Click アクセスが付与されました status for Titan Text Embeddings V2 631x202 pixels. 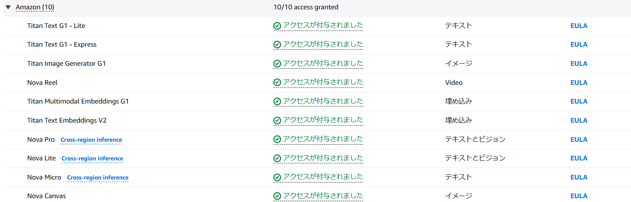(323, 120)
